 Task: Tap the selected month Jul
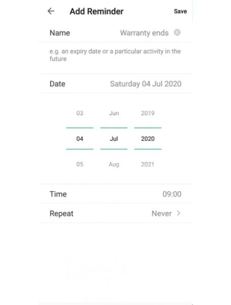coord(114,139)
